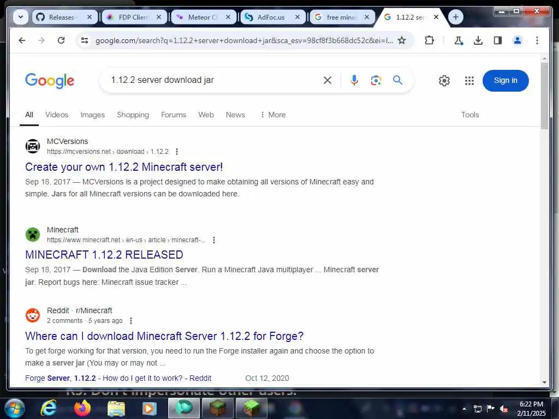Click the Minecraft creeper favicon

tap(33, 235)
